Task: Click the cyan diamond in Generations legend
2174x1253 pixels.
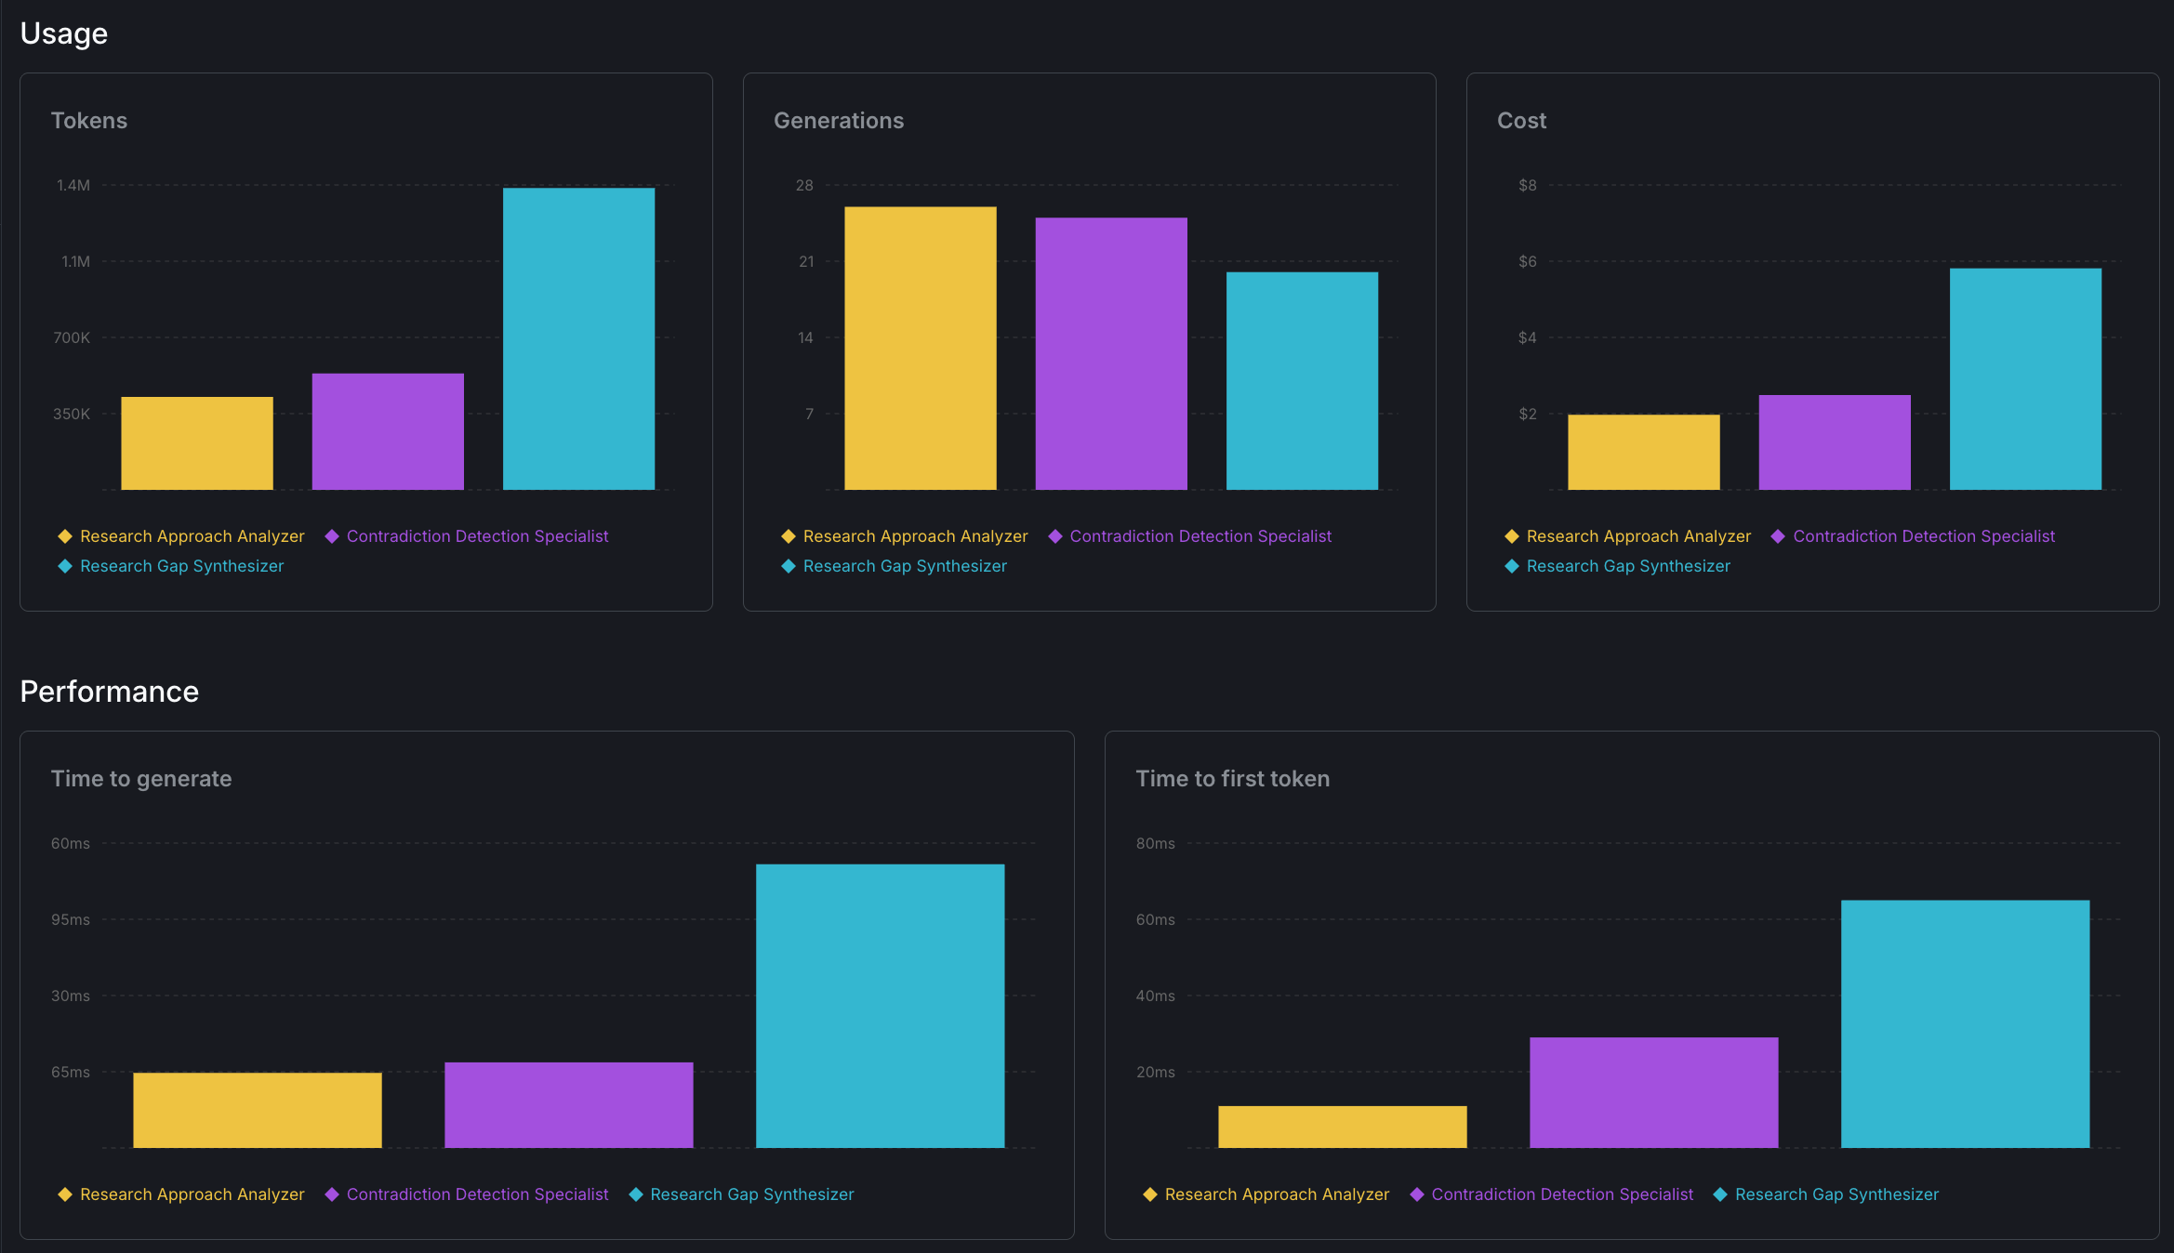Action: pos(789,566)
